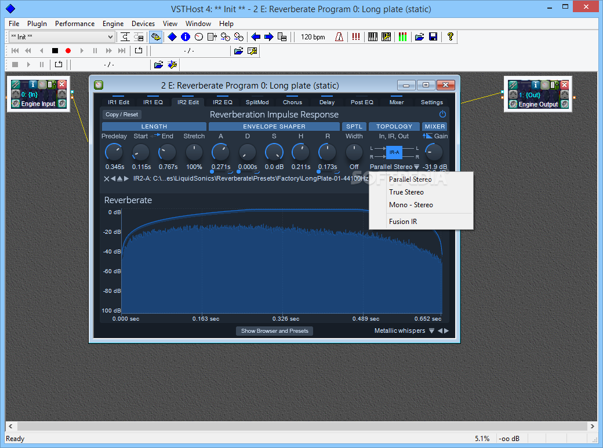Switch to the IR2 EQ tab
603x448 pixels.
click(223, 102)
